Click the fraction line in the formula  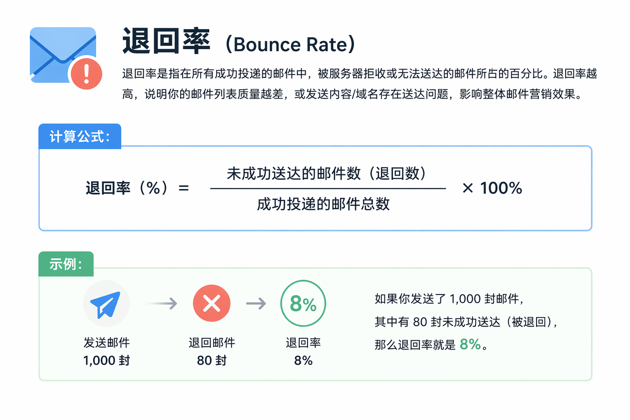click(x=328, y=188)
